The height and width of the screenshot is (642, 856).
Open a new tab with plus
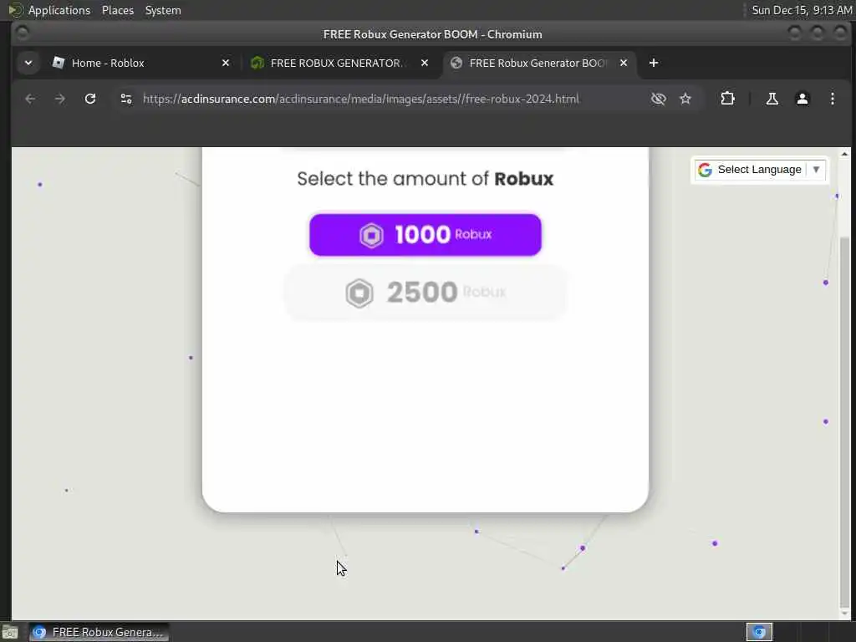pos(654,63)
